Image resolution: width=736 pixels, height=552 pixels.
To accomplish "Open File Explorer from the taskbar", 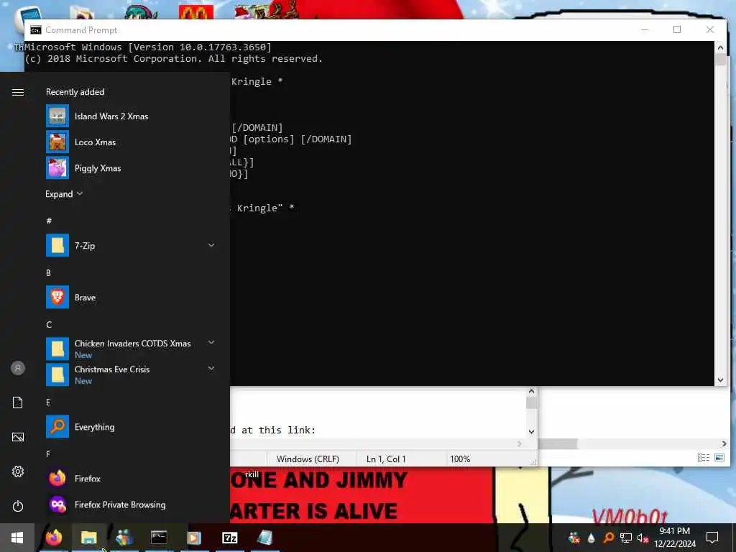I will (x=88, y=538).
